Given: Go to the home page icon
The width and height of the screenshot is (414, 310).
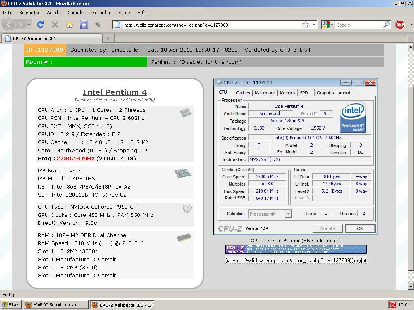Looking at the screenshot, I should [x=70, y=25].
